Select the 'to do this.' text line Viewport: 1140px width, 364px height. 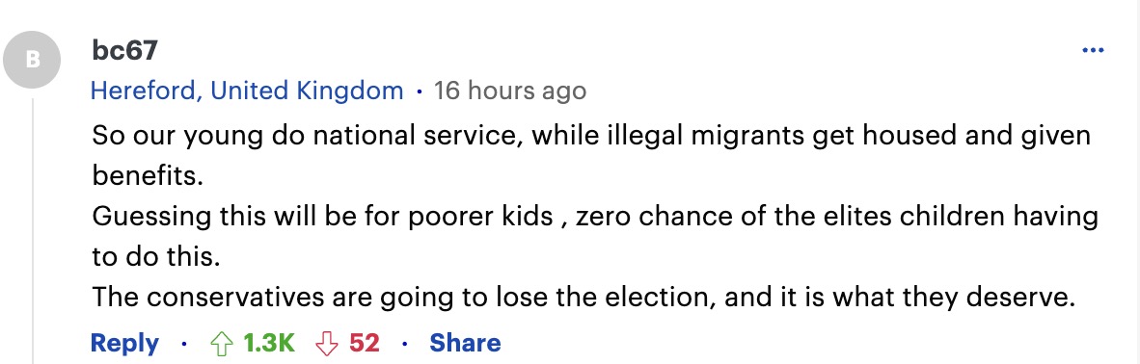click(155, 257)
